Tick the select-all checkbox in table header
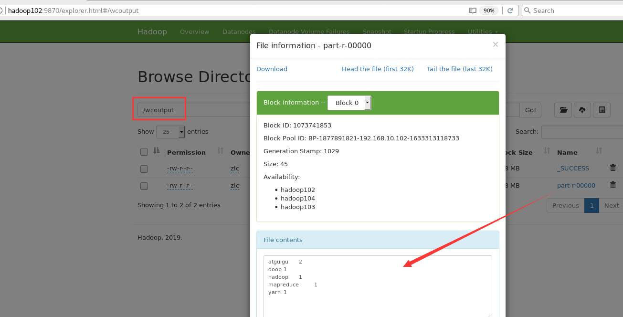Screen dimensions: 623x317 click(x=144, y=152)
